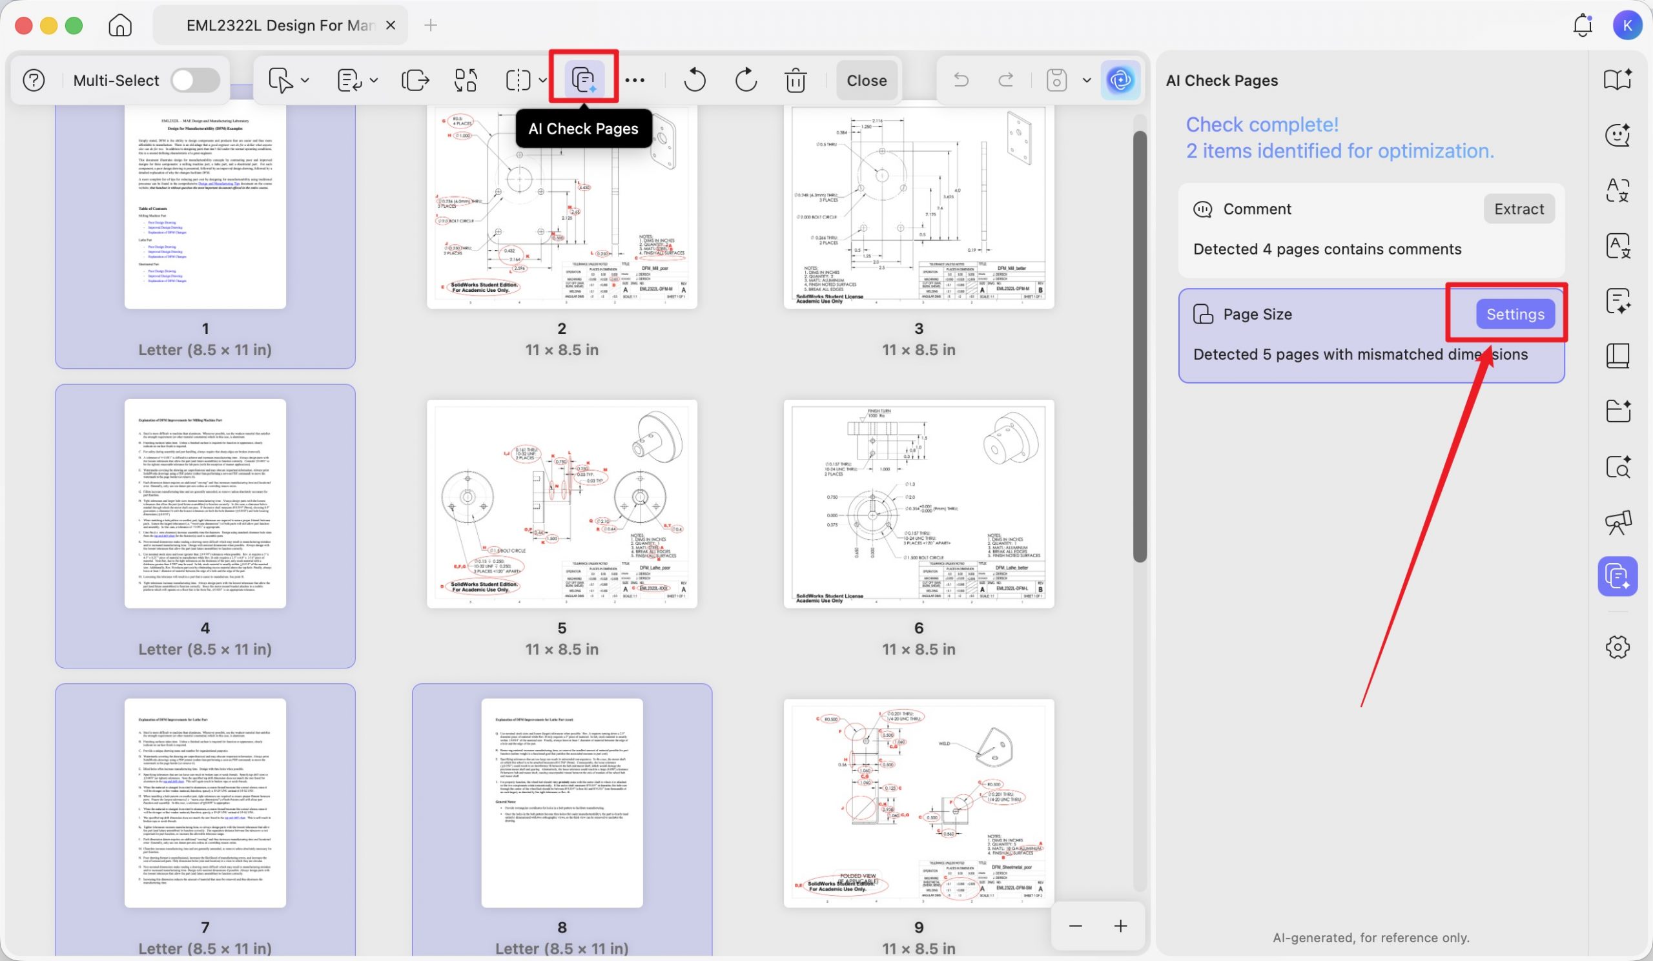Open the help question mark icon

click(x=34, y=80)
